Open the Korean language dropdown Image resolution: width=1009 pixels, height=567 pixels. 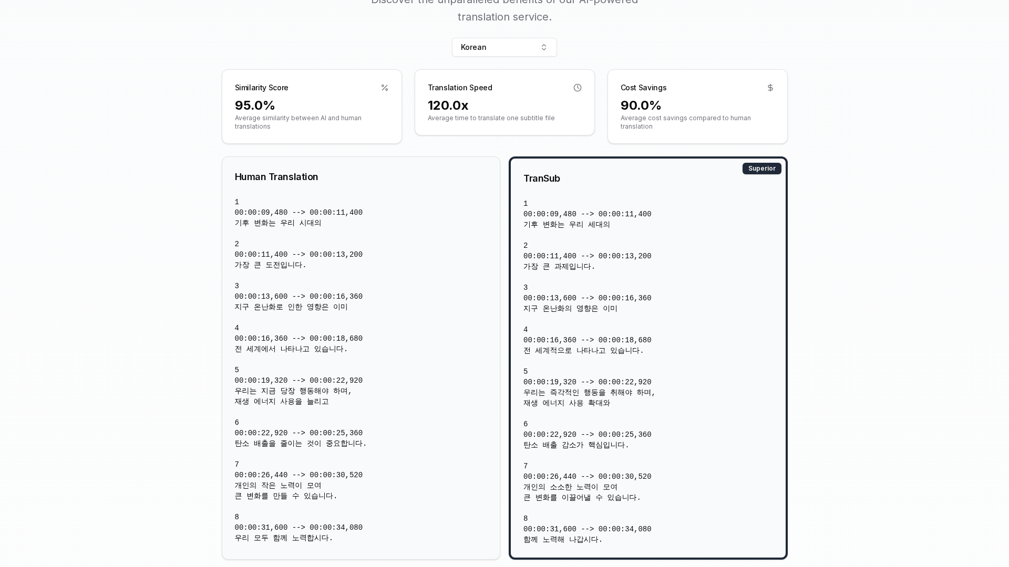coord(504,47)
